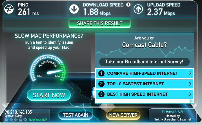Rate ISP with the first star
This screenshot has width=202, height=125.
(6, 119)
